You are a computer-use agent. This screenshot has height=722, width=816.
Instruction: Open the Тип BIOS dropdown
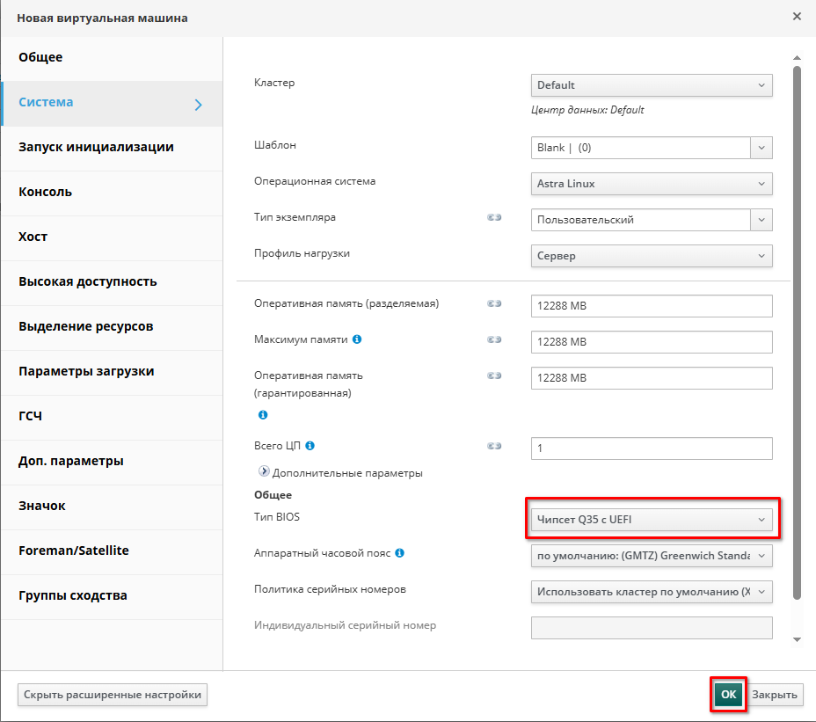coord(652,520)
